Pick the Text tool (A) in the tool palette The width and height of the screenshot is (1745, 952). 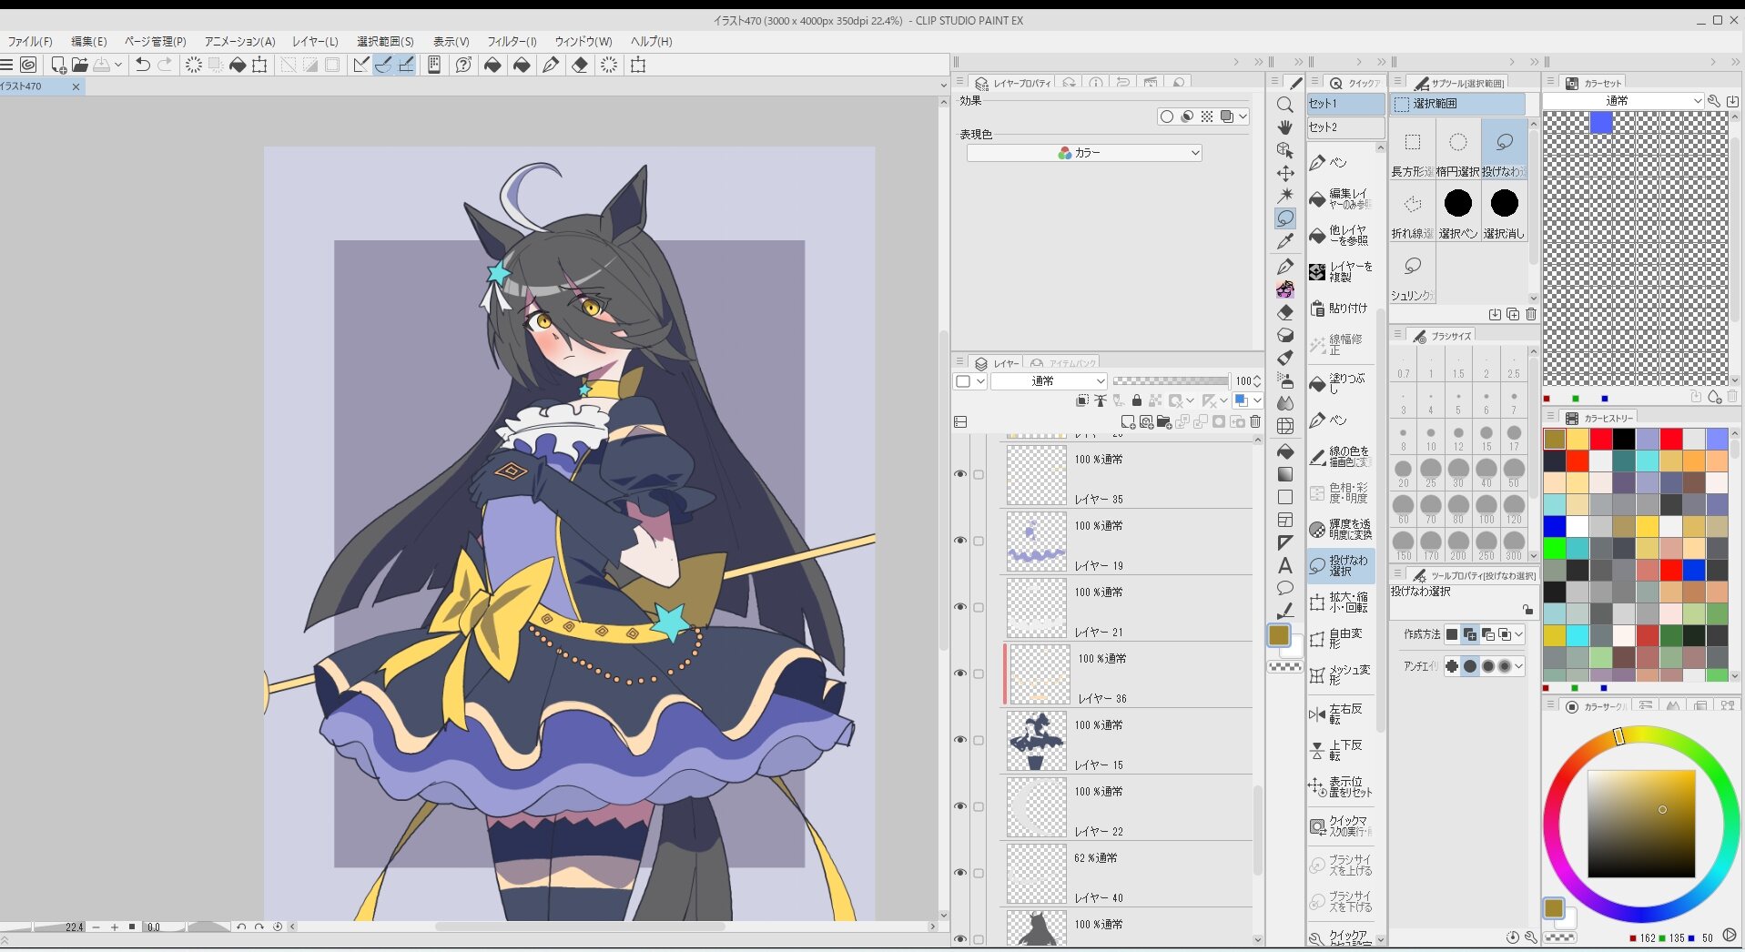1284,565
